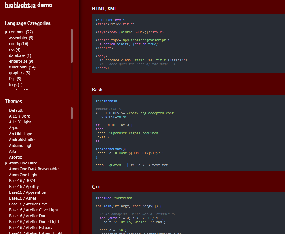The height and width of the screenshot is (234, 285).
Task: Click the int main(int argc line
Action: pyautogui.click(x=129, y=206)
